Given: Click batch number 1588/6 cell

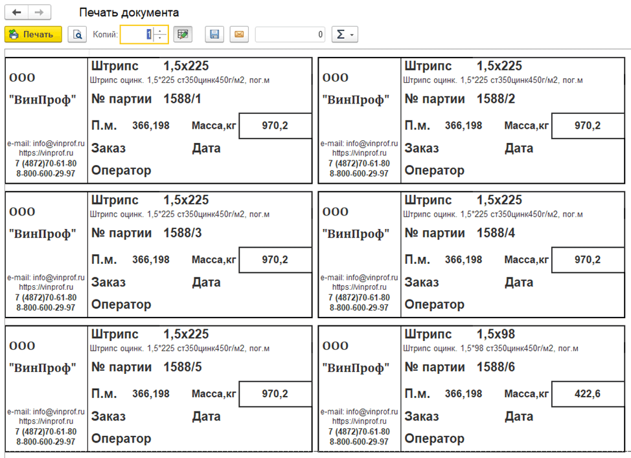Looking at the screenshot, I should [496, 367].
